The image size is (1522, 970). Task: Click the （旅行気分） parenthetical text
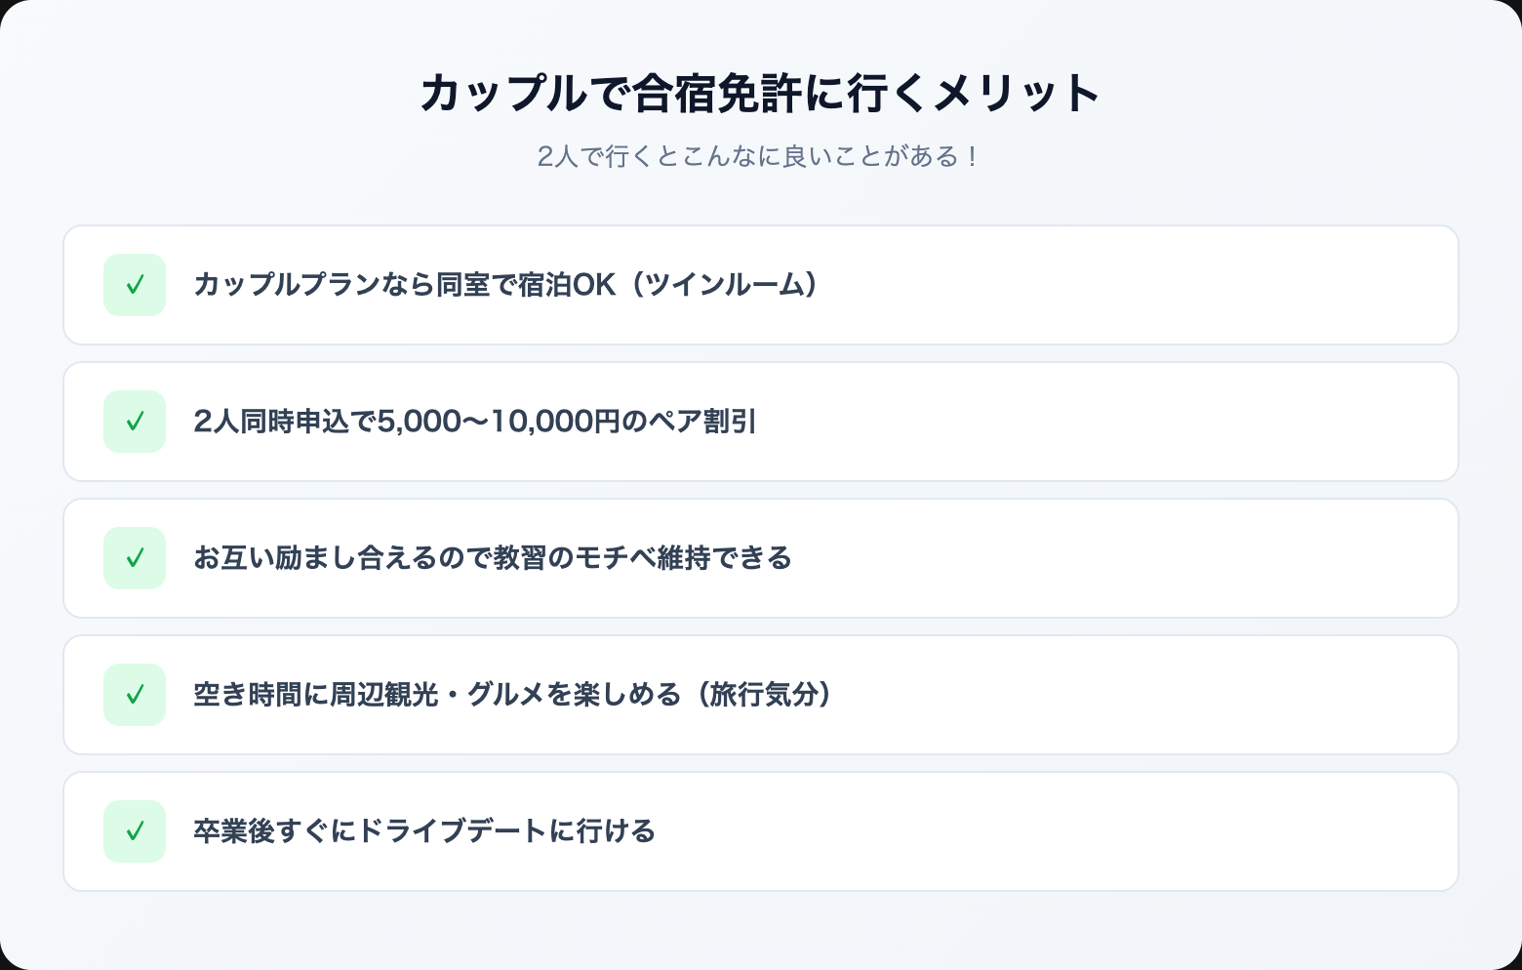(763, 695)
